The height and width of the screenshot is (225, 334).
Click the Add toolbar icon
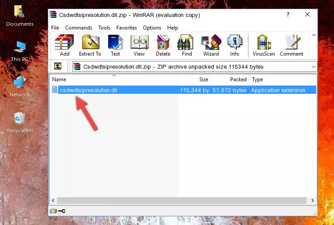[x=64, y=45]
